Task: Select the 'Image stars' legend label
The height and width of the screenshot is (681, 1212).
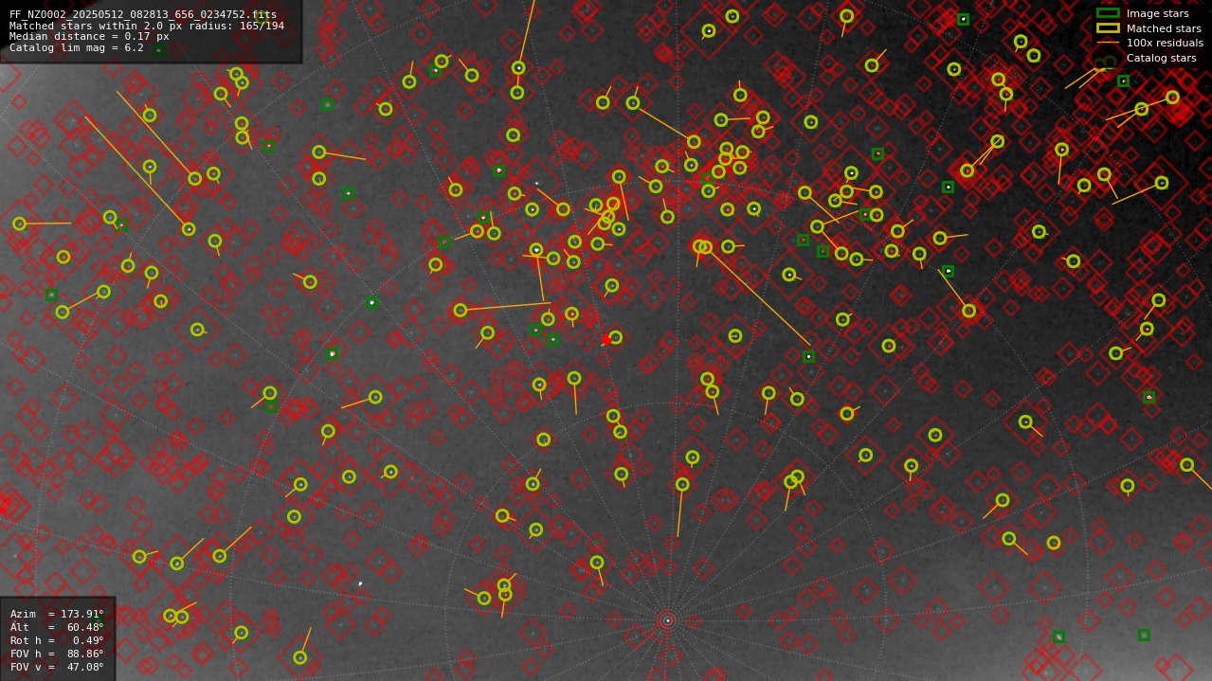Action: pyautogui.click(x=1157, y=14)
